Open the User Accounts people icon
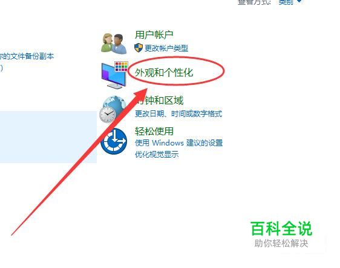Viewport: 340px width, 268px height. [114, 43]
